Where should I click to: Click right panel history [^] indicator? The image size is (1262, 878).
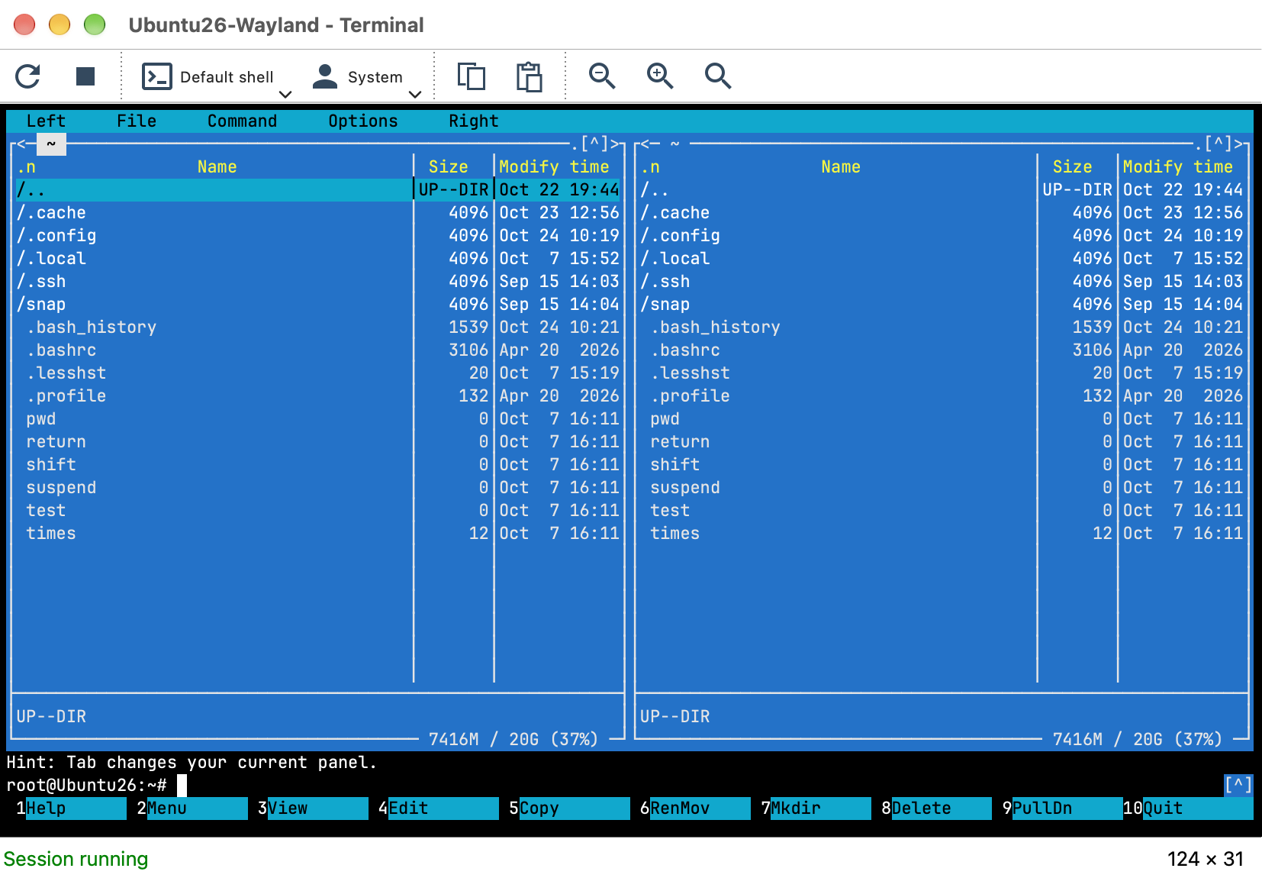(x=1219, y=144)
